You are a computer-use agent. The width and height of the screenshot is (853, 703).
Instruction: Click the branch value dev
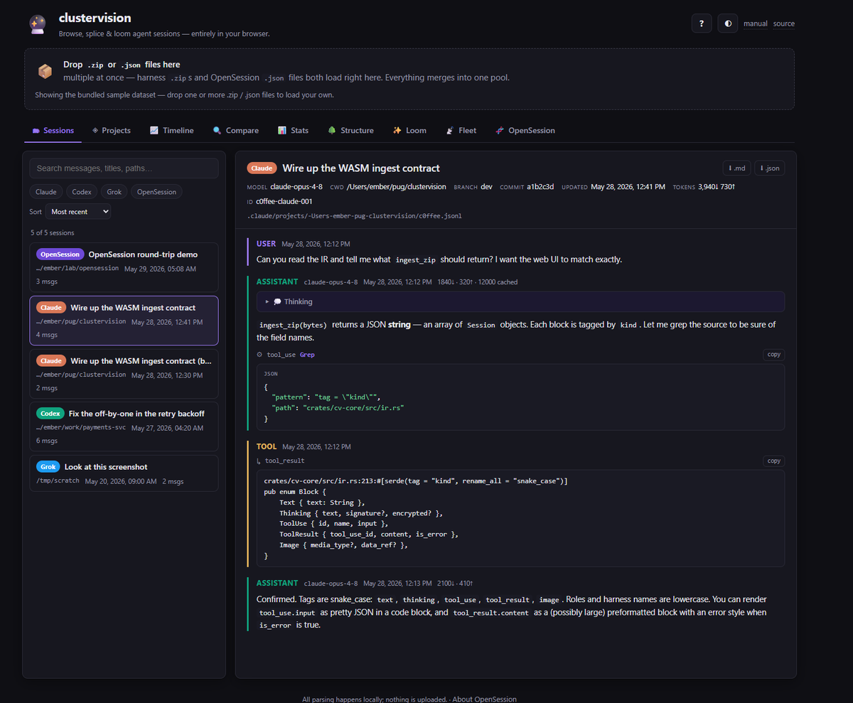(x=487, y=187)
